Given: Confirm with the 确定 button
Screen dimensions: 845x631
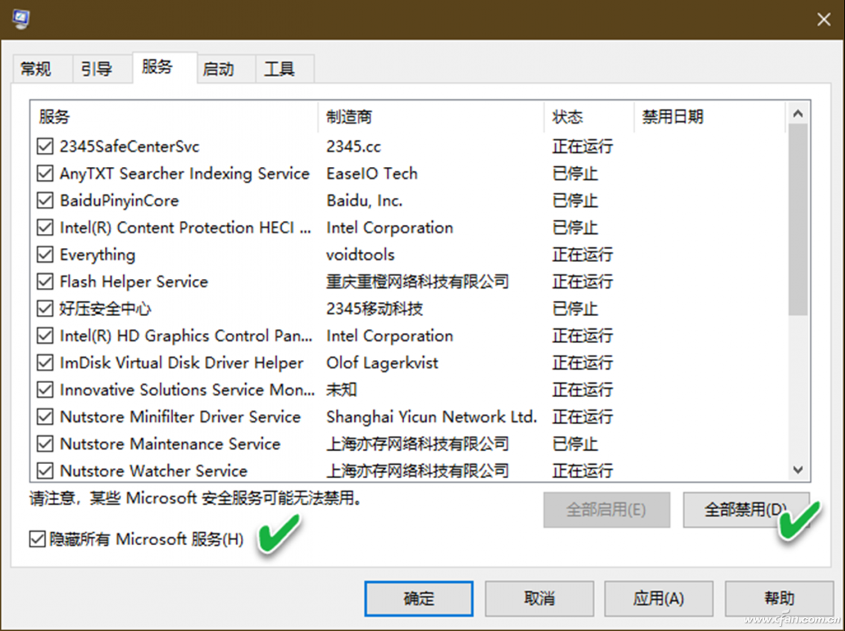Looking at the screenshot, I should [419, 599].
